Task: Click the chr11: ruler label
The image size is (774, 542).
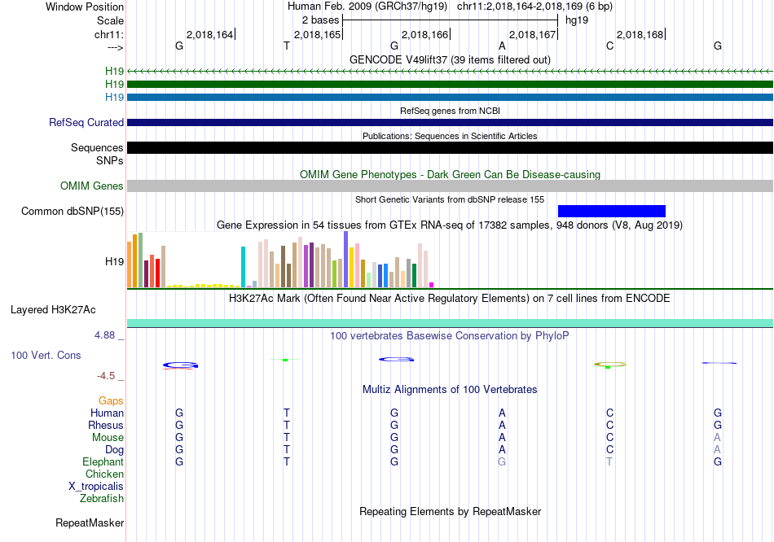Action: click(108, 34)
